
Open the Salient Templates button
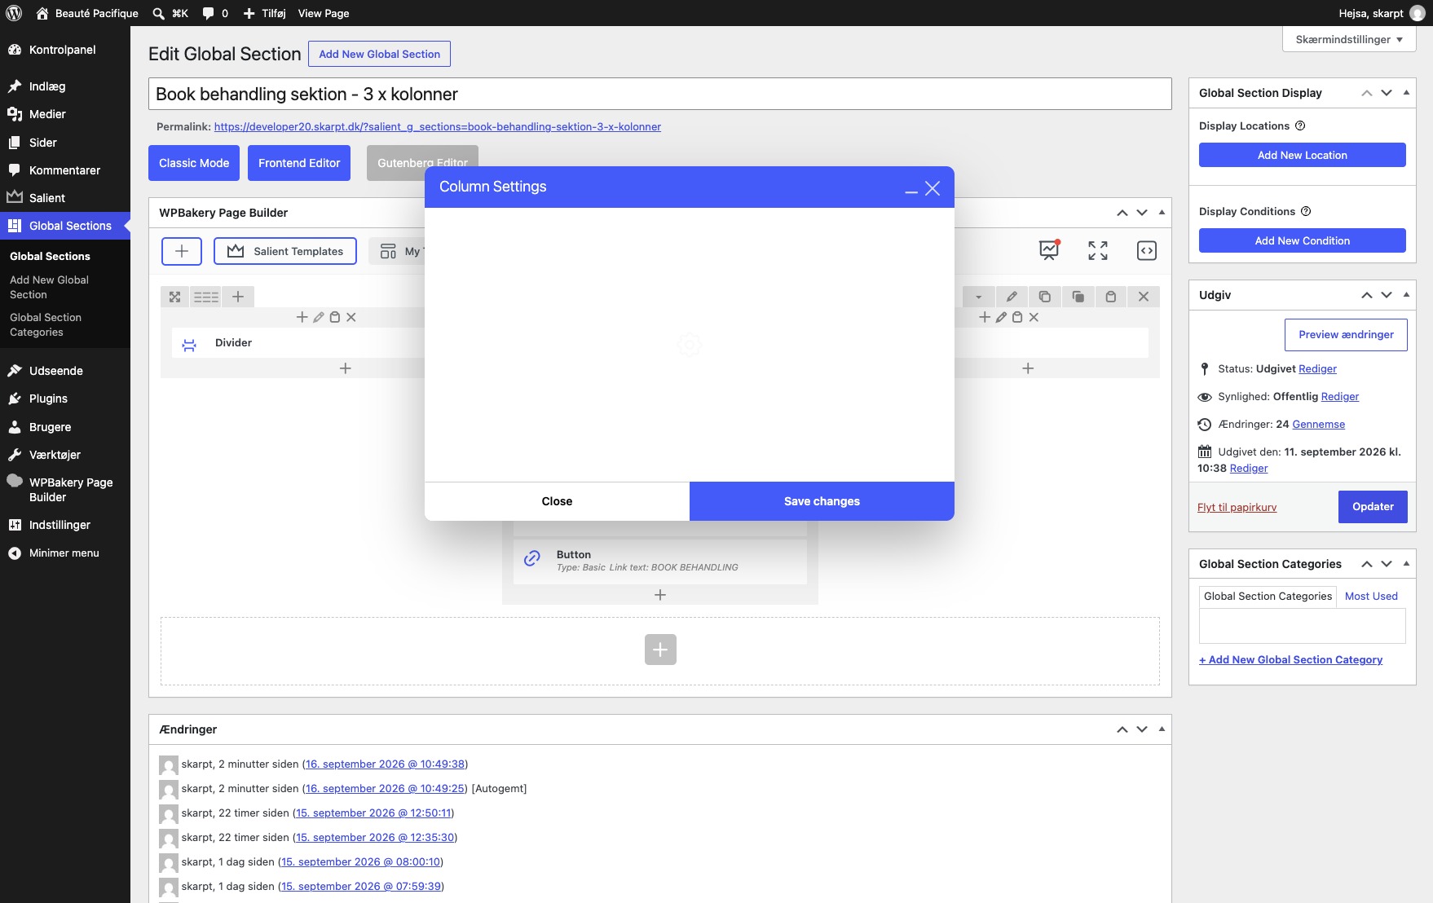point(284,251)
